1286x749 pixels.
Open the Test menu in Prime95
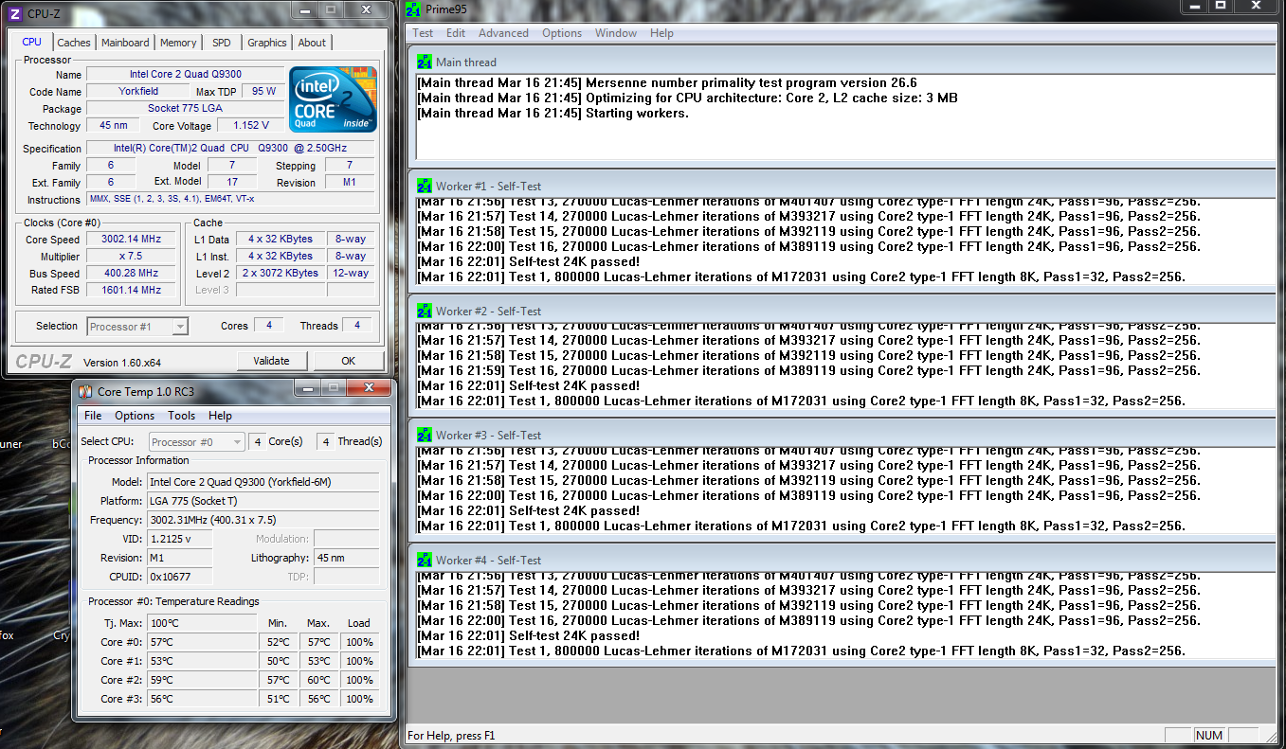coord(423,33)
